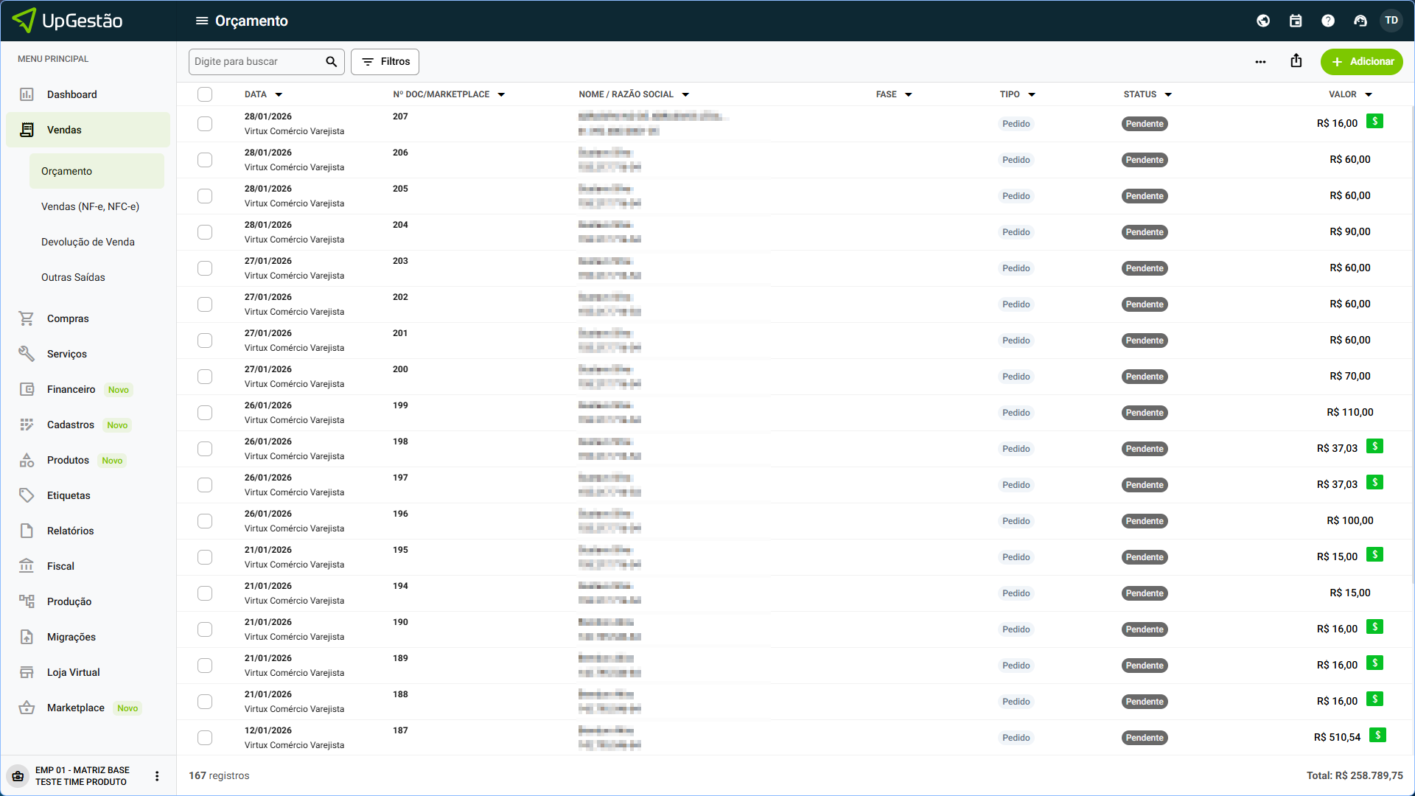Click the Adicionar button
This screenshot has width=1415, height=796.
click(1361, 62)
